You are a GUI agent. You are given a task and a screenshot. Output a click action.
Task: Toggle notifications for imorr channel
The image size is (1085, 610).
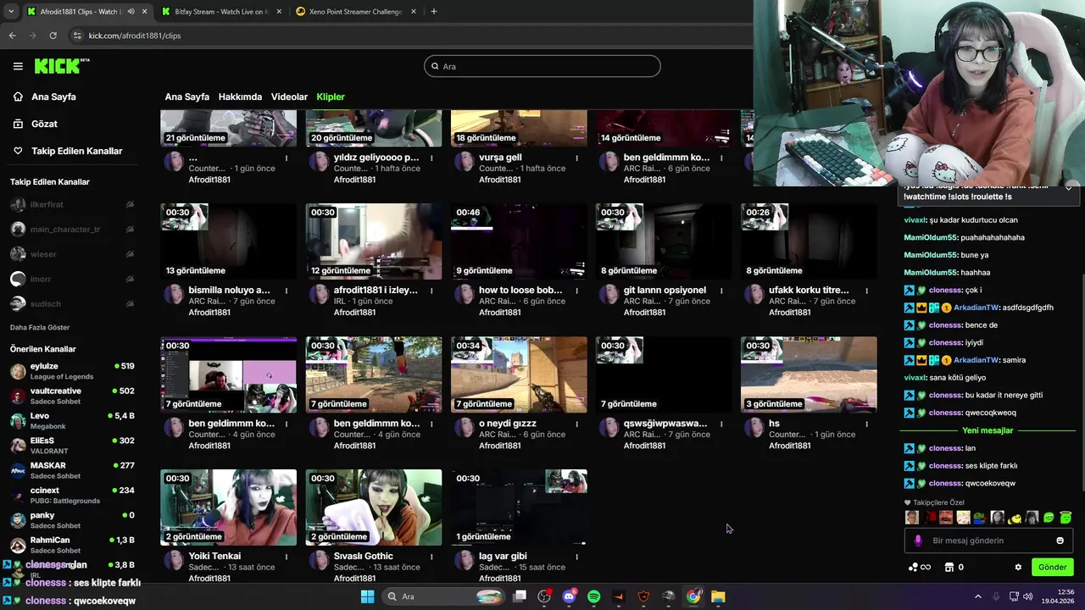pyautogui.click(x=130, y=279)
